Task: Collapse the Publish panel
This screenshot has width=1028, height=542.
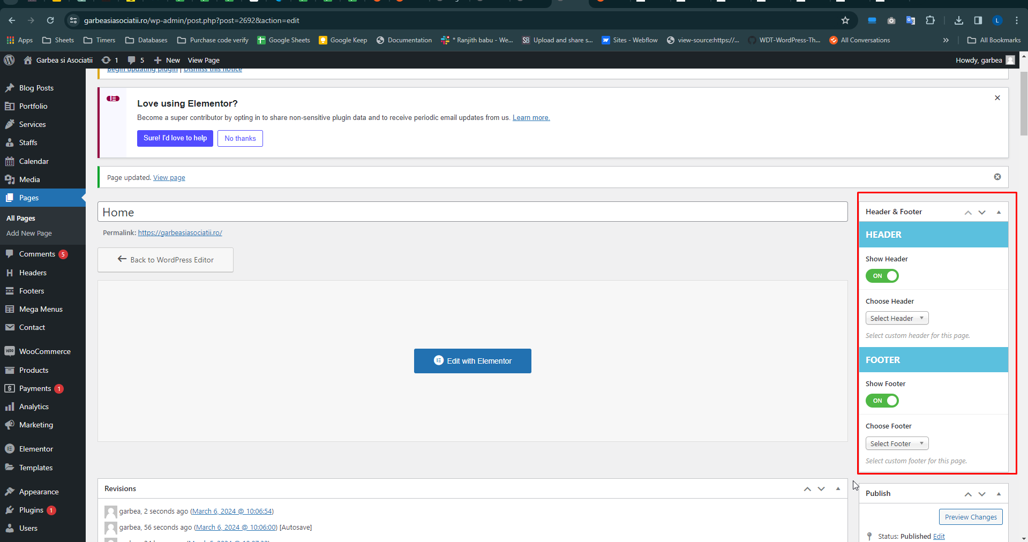Action: (999, 494)
